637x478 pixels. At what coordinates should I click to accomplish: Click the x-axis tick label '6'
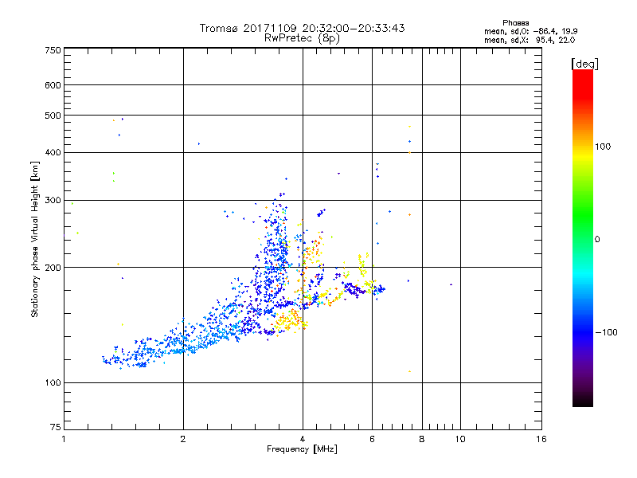point(372,439)
